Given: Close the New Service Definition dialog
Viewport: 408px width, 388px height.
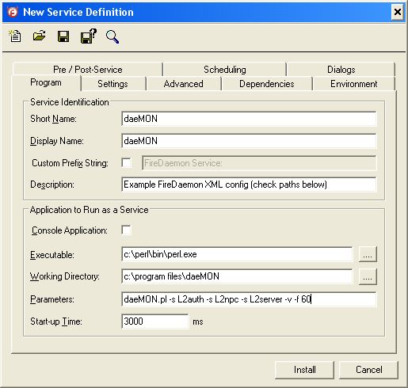Looking at the screenshot, I should pos(397,12).
